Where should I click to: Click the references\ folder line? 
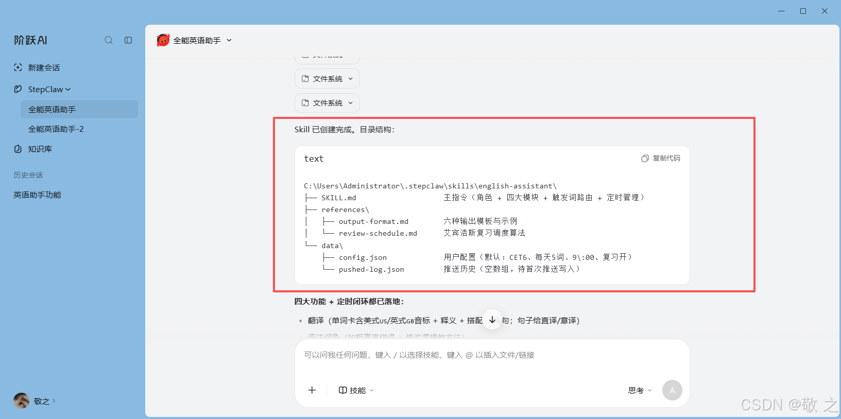(x=345, y=209)
